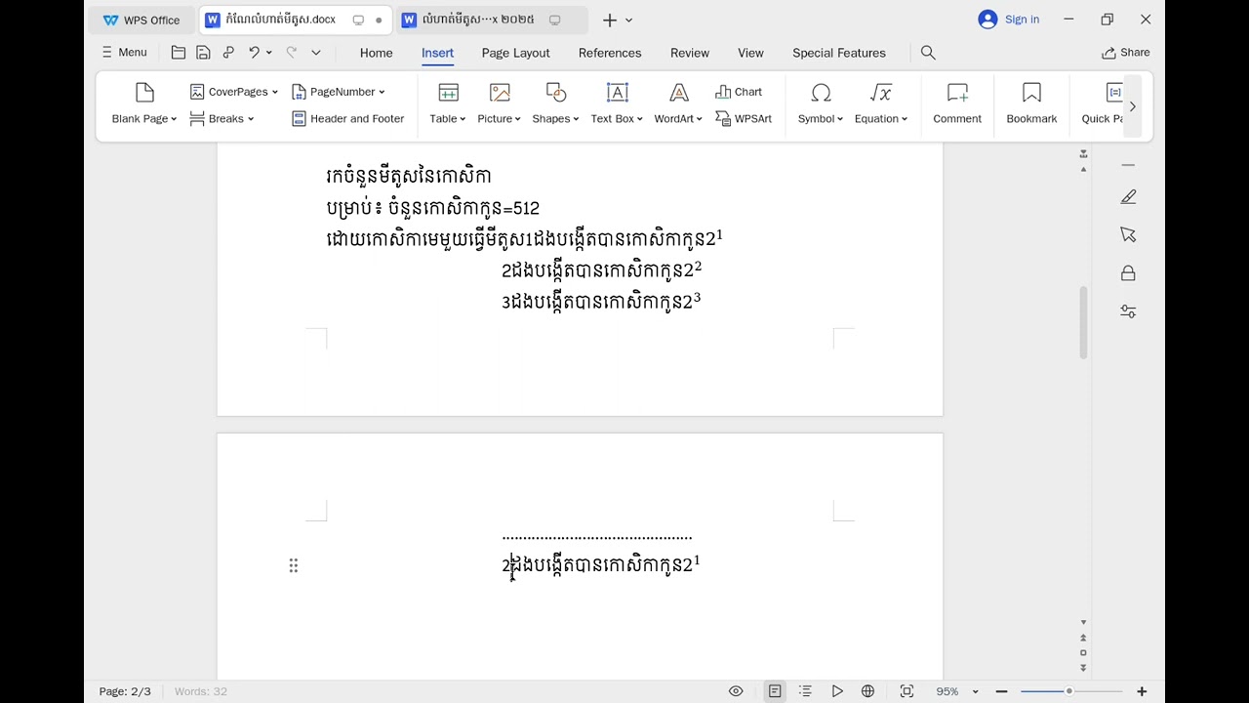The image size is (1249, 703).
Task: Click the paragraph drag handle on page
Action: click(293, 565)
